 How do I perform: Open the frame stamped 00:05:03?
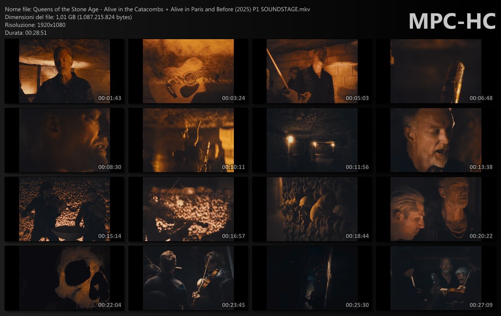coord(312,71)
